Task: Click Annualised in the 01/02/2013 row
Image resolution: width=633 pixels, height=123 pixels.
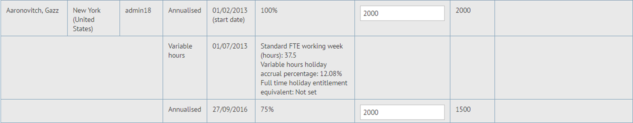Action: click(185, 11)
